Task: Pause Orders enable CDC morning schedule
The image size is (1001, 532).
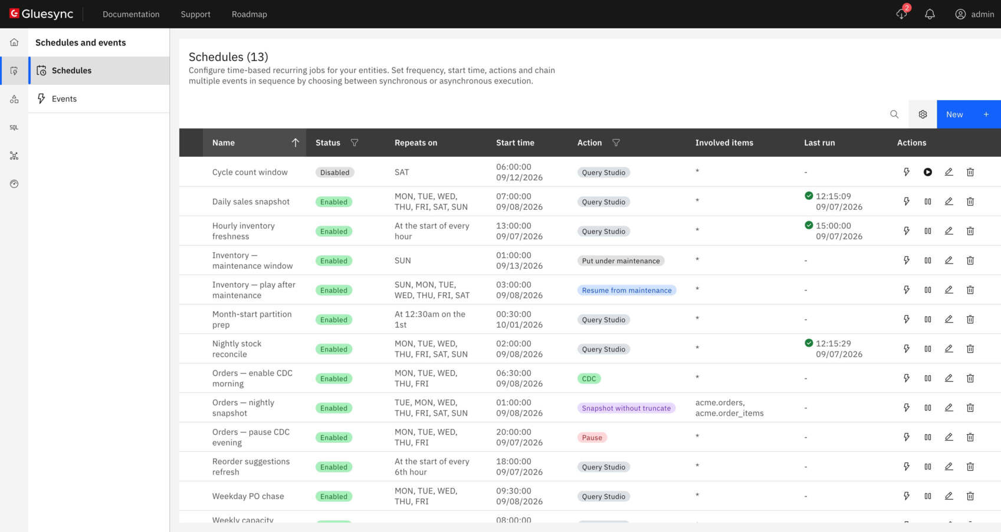Action: coord(928,378)
